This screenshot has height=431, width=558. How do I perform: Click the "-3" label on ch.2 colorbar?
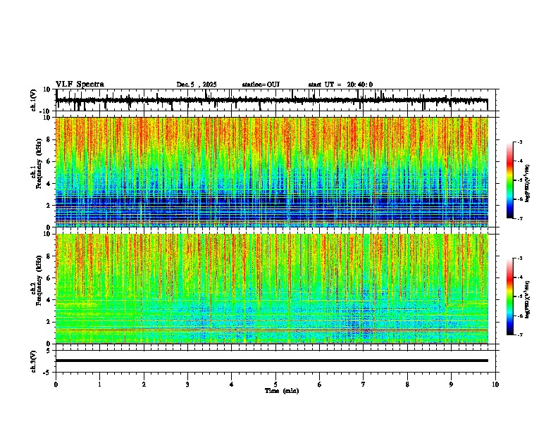(519, 258)
